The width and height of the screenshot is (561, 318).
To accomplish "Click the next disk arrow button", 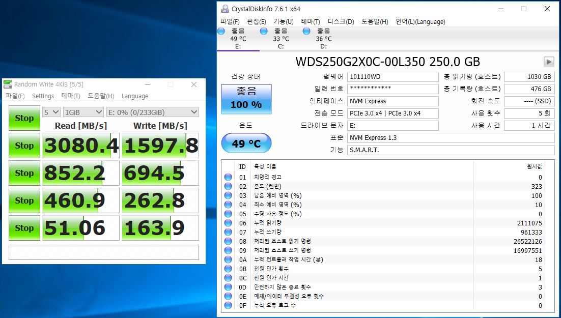I will [x=548, y=62].
